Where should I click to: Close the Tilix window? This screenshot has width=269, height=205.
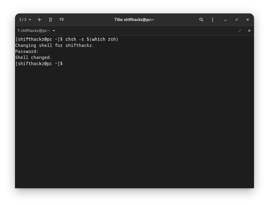(248, 20)
